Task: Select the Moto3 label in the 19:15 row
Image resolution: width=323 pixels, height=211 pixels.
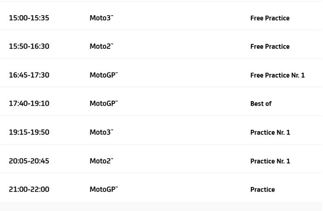Action: [x=101, y=133]
